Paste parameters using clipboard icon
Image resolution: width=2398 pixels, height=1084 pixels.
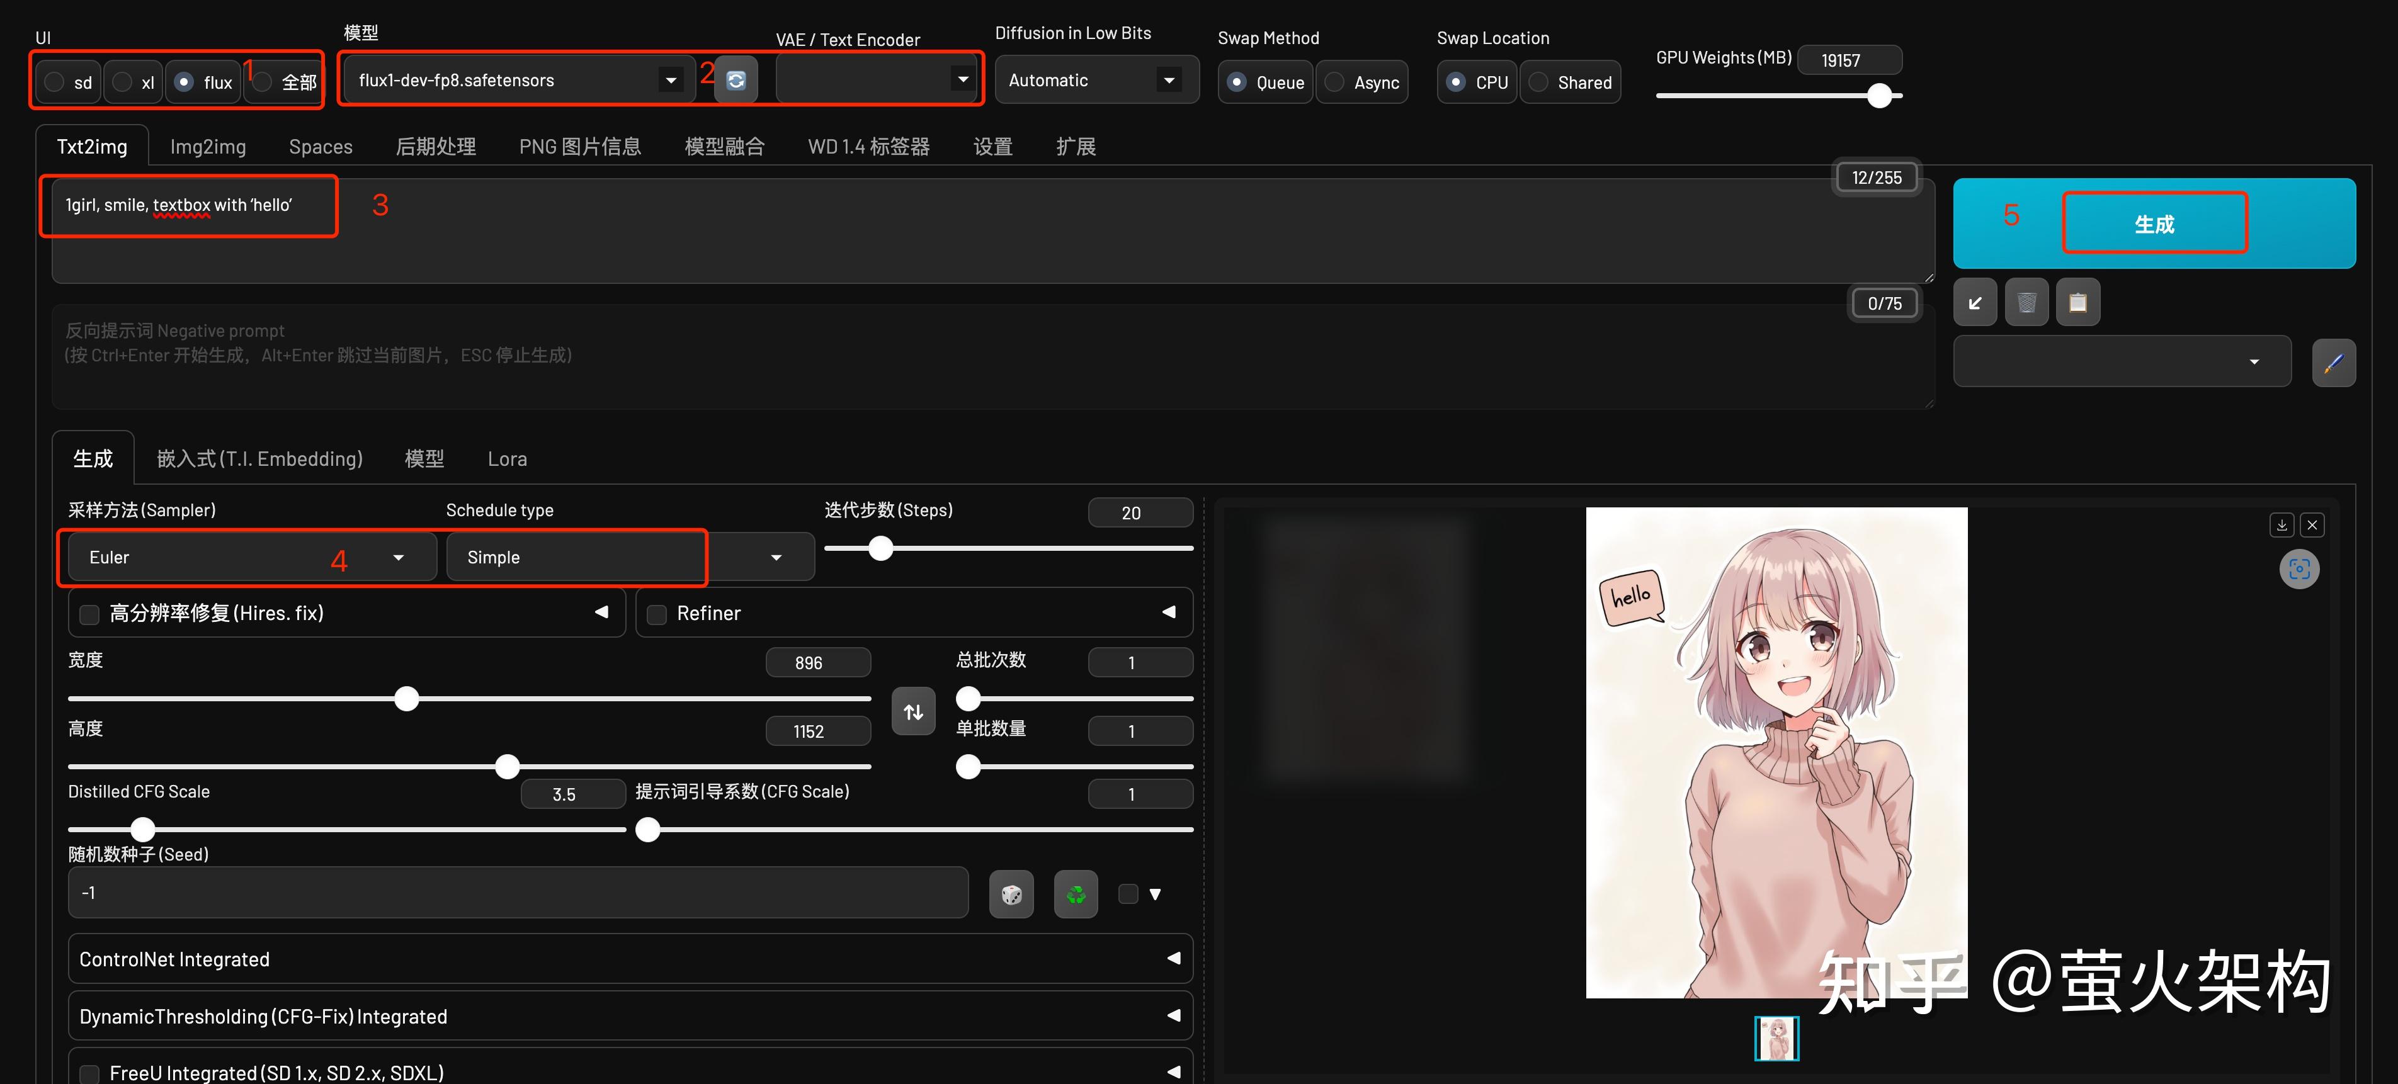pyautogui.click(x=2077, y=302)
